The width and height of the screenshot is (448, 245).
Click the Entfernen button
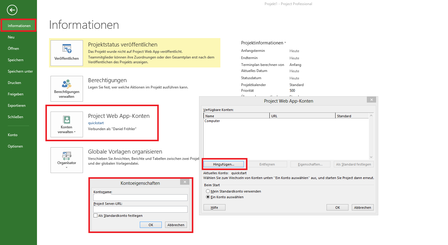coord(267,164)
